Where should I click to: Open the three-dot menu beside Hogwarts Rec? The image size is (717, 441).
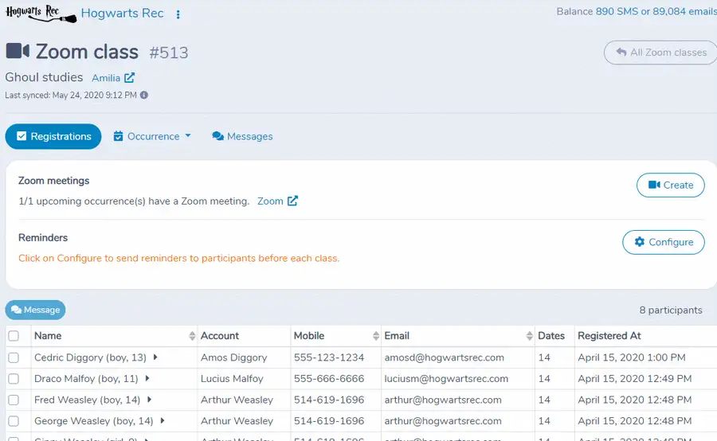(178, 14)
